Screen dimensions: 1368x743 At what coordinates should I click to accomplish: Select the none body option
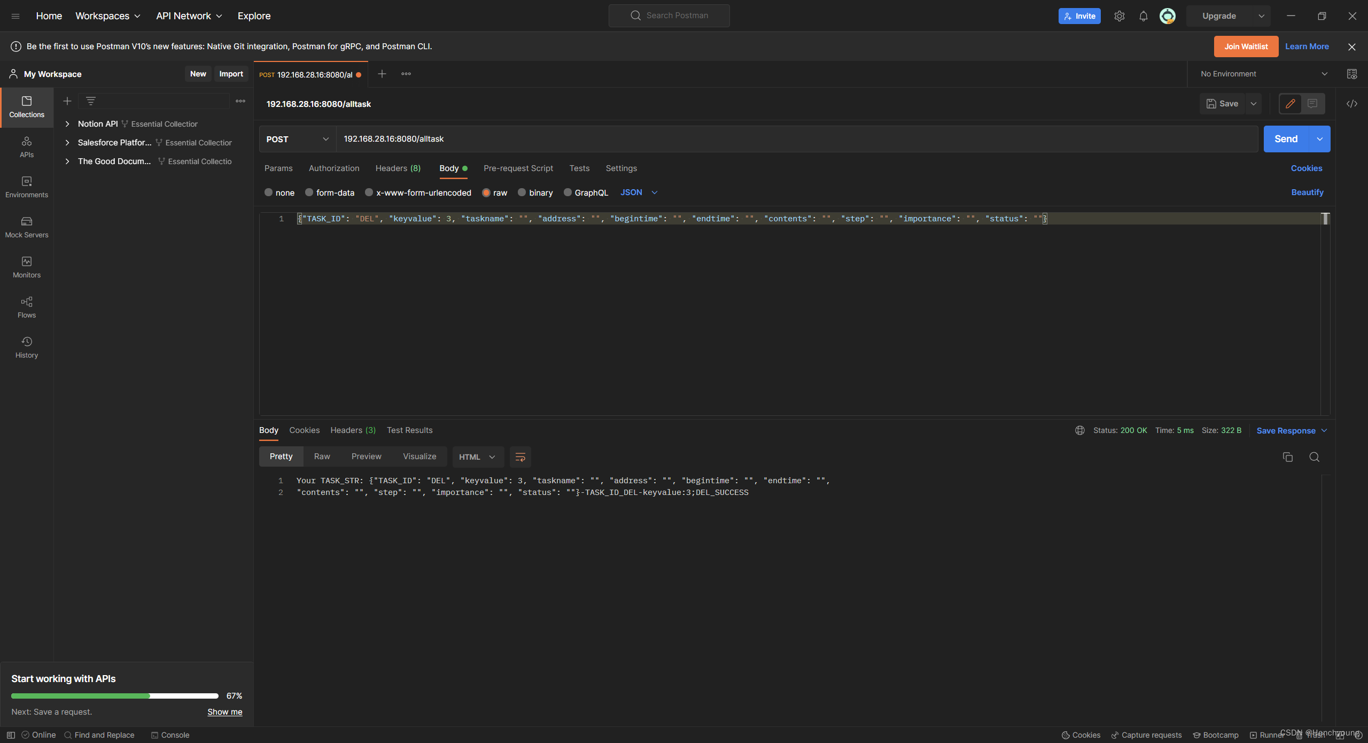[x=269, y=192]
